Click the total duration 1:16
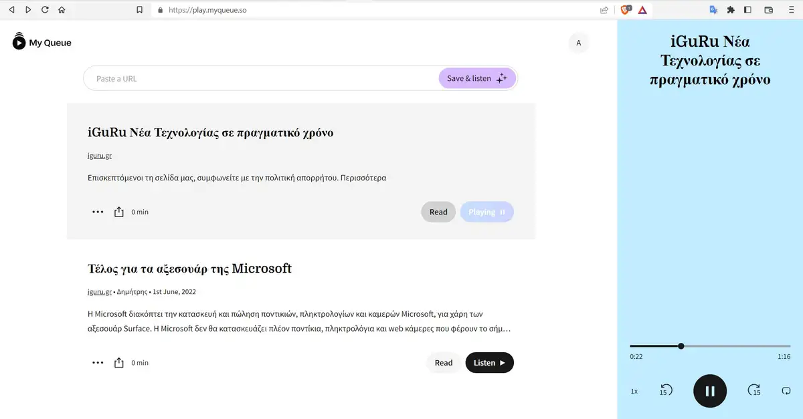The height and width of the screenshot is (419, 803). point(784,357)
